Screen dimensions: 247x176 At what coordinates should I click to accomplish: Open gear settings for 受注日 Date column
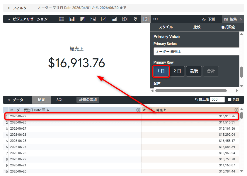(x=138, y=110)
